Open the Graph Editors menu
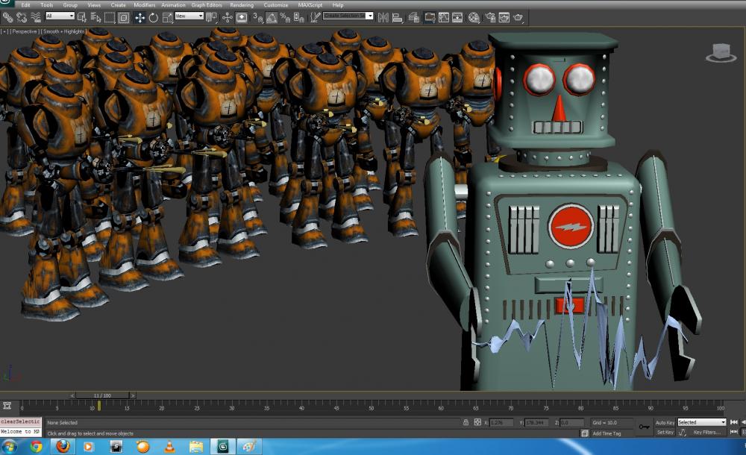The image size is (746, 455). (207, 4)
